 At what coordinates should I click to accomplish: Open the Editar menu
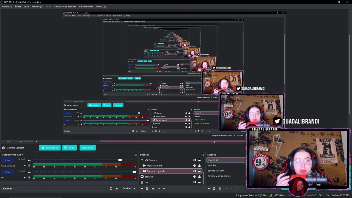[18, 6]
